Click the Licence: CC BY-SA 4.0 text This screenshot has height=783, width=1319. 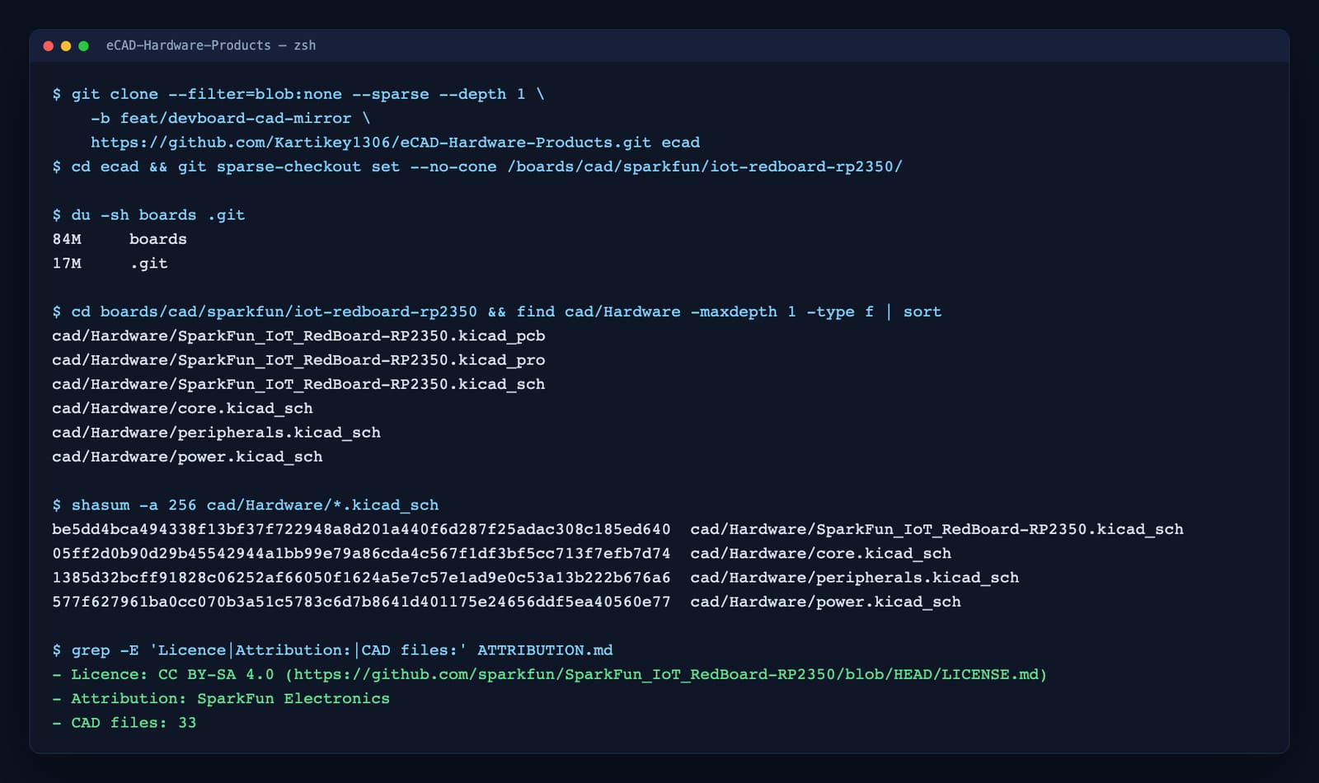coord(172,674)
